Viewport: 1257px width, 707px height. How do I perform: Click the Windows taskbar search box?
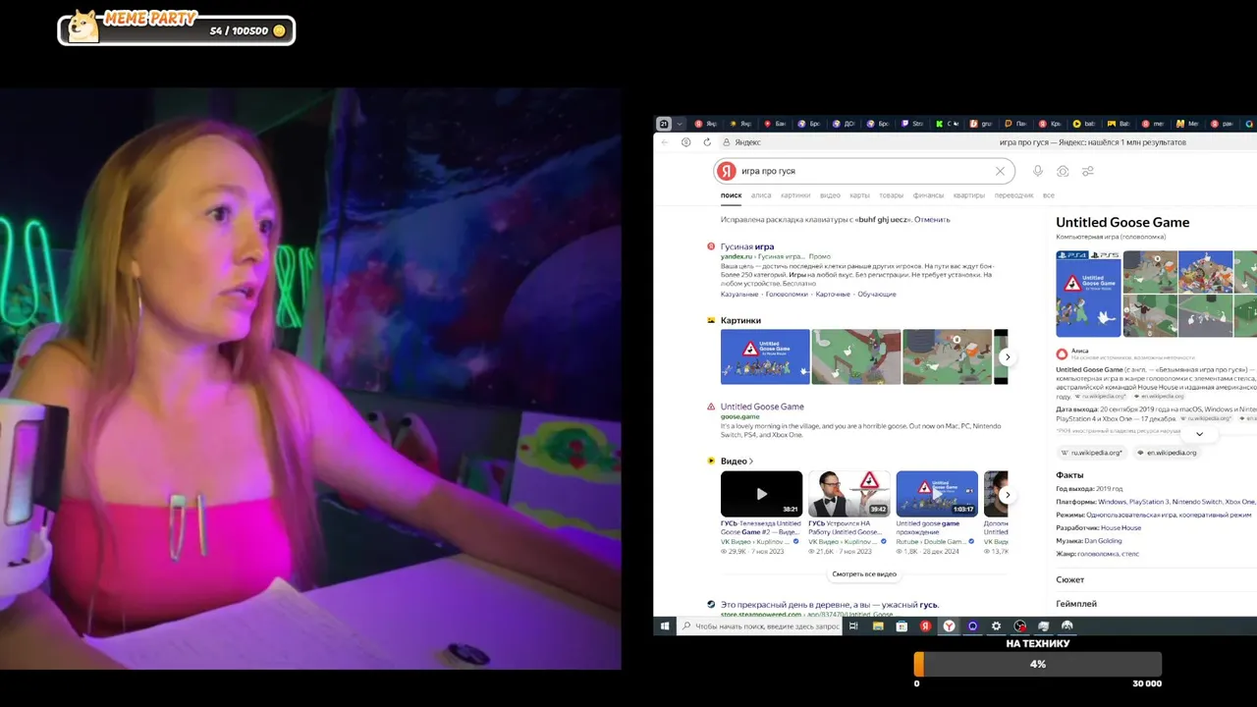point(761,626)
